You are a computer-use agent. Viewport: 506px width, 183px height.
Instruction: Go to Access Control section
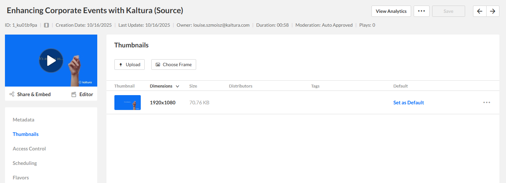pyautogui.click(x=29, y=149)
